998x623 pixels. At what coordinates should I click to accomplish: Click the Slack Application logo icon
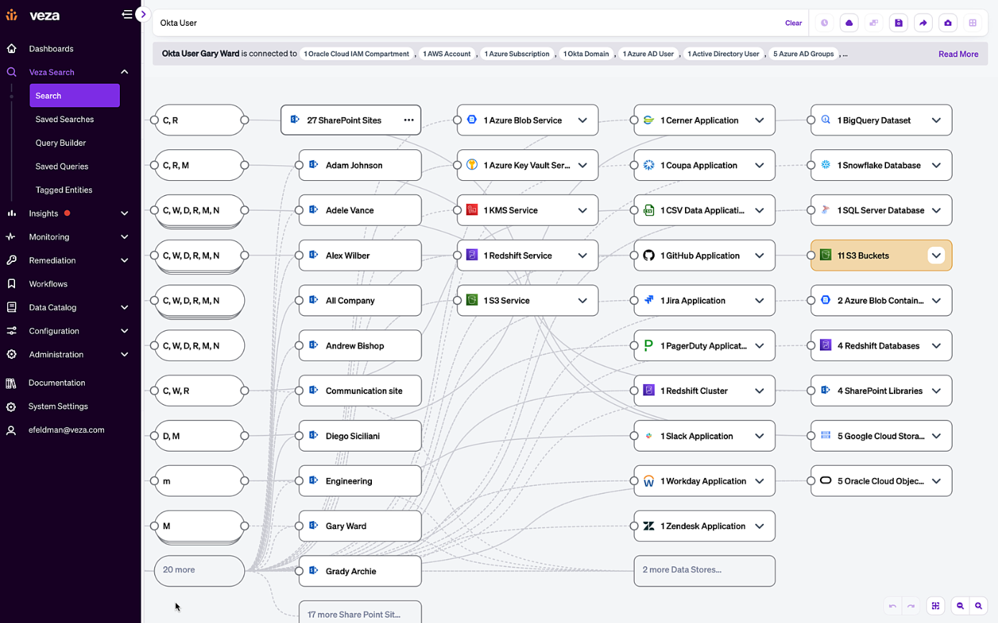649,436
